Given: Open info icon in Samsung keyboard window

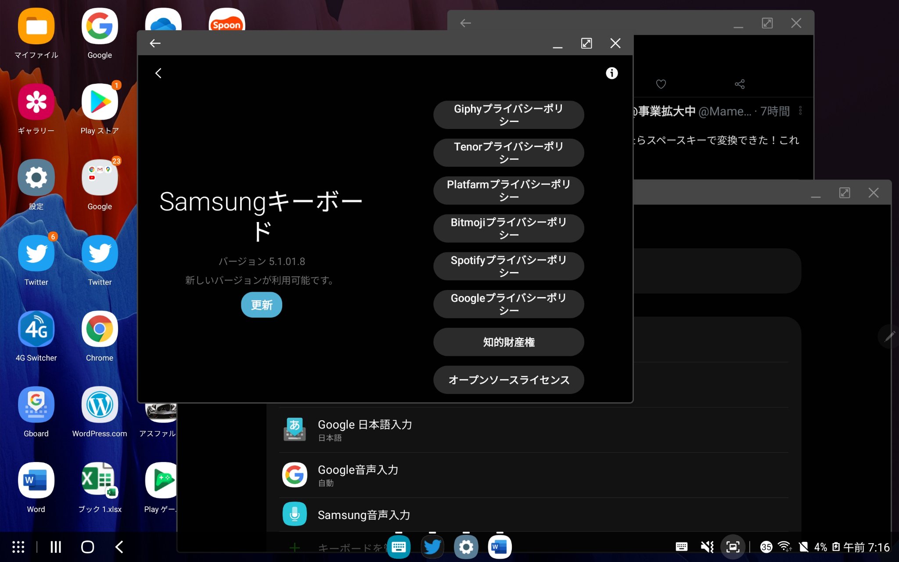Looking at the screenshot, I should pyautogui.click(x=611, y=73).
